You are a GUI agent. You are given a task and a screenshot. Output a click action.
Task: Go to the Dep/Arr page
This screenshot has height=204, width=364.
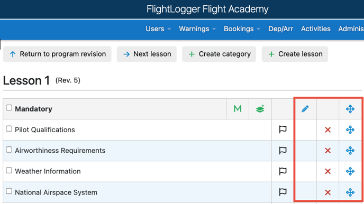(x=280, y=29)
